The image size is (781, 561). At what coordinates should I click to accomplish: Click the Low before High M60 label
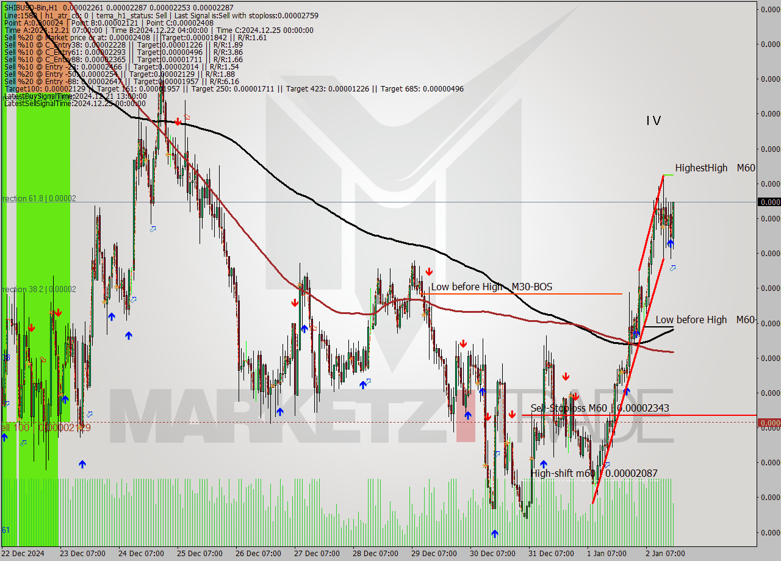(x=705, y=320)
